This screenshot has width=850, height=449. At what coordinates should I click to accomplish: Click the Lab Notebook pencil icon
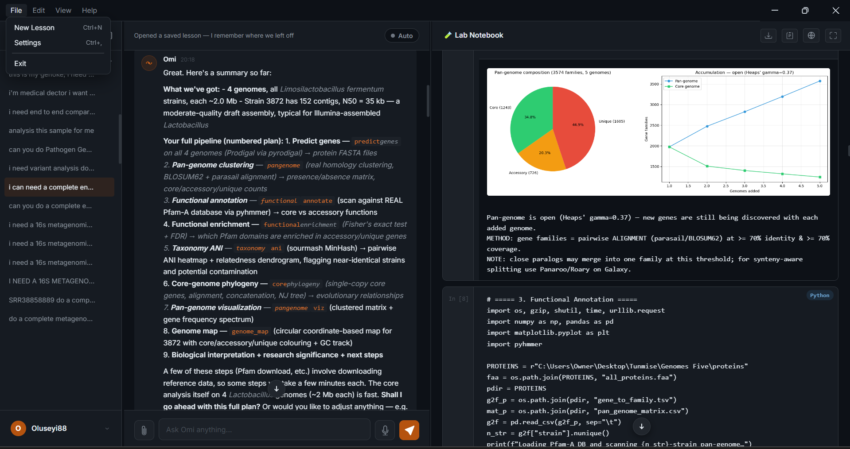click(x=448, y=35)
